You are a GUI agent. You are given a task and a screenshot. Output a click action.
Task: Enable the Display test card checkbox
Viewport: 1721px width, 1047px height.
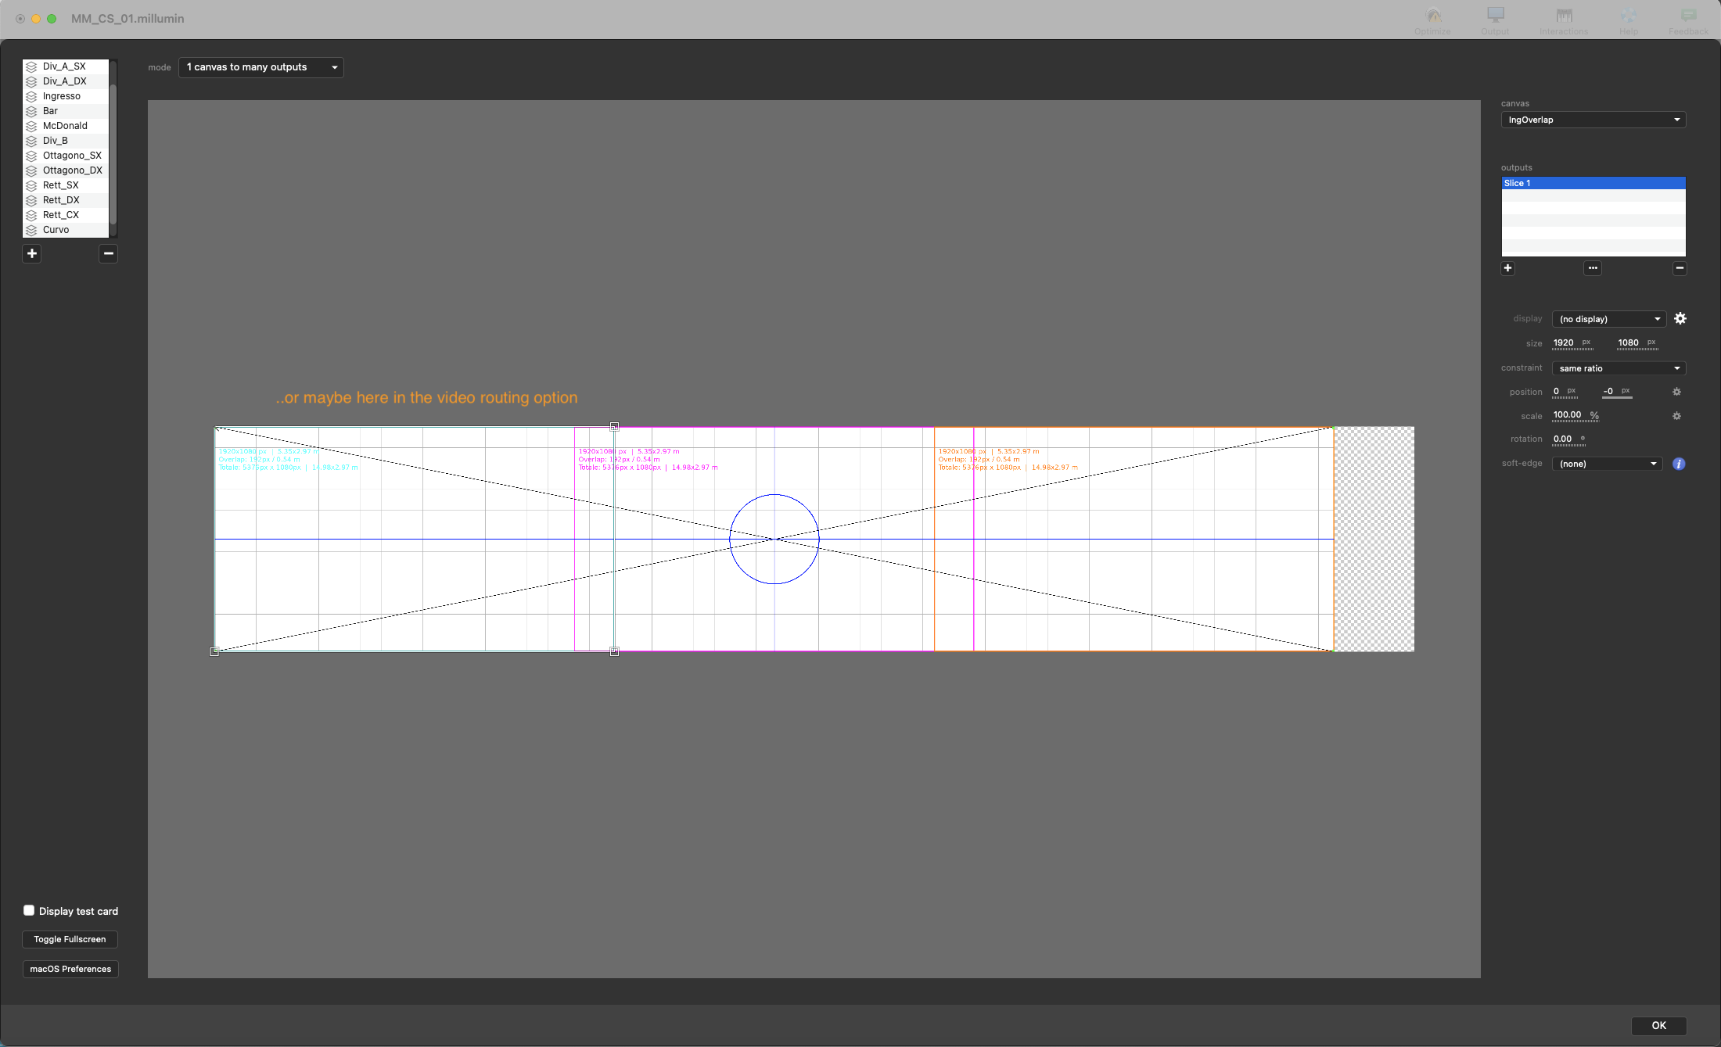click(x=29, y=910)
